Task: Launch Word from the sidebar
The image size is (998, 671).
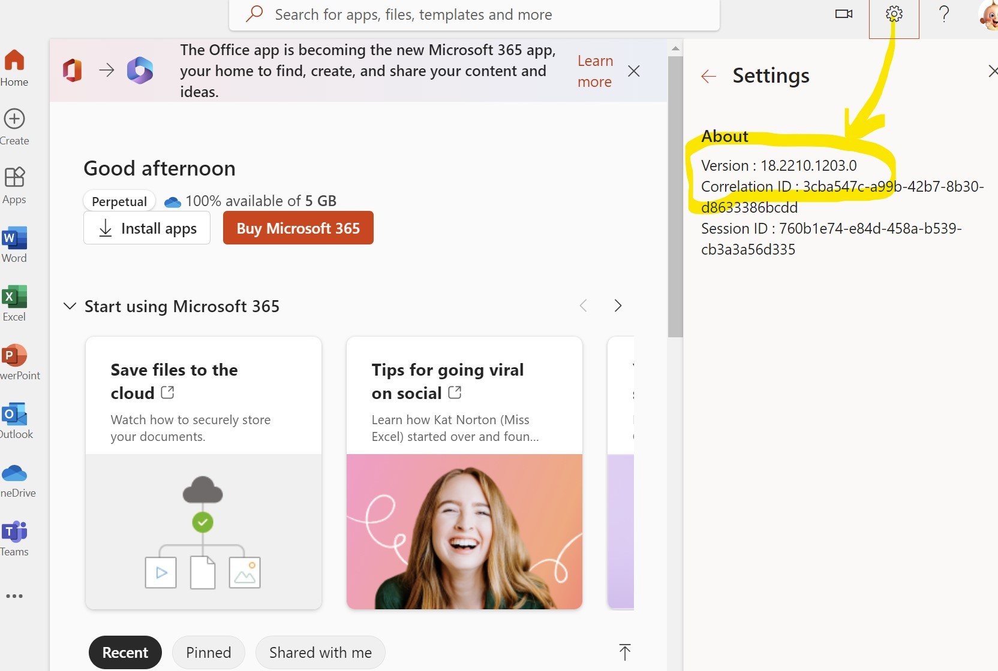Action: [x=14, y=244]
